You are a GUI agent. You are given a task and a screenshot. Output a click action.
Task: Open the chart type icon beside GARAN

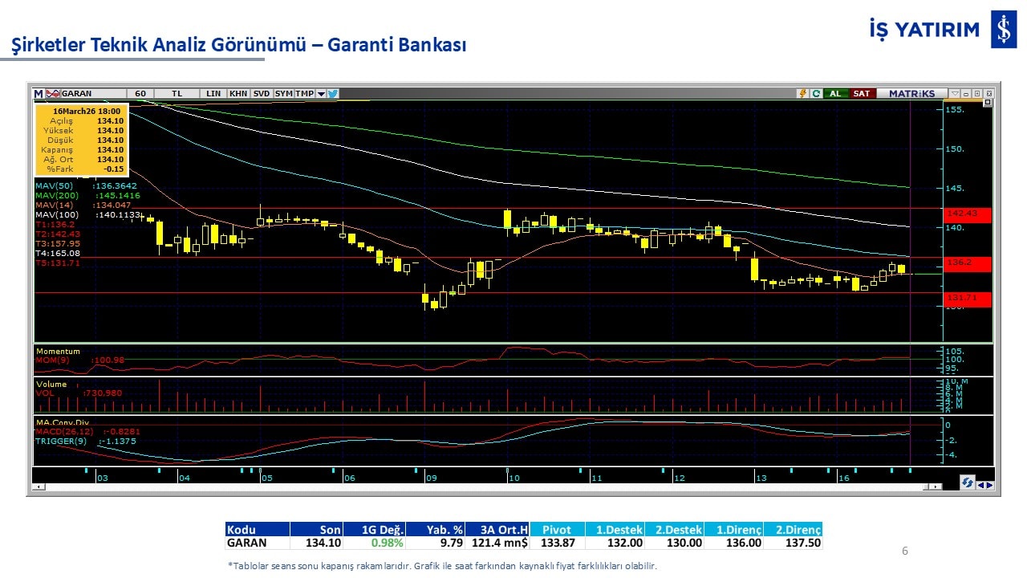54,93
